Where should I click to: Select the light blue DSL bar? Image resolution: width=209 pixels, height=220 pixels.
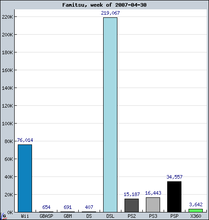pos(110,115)
